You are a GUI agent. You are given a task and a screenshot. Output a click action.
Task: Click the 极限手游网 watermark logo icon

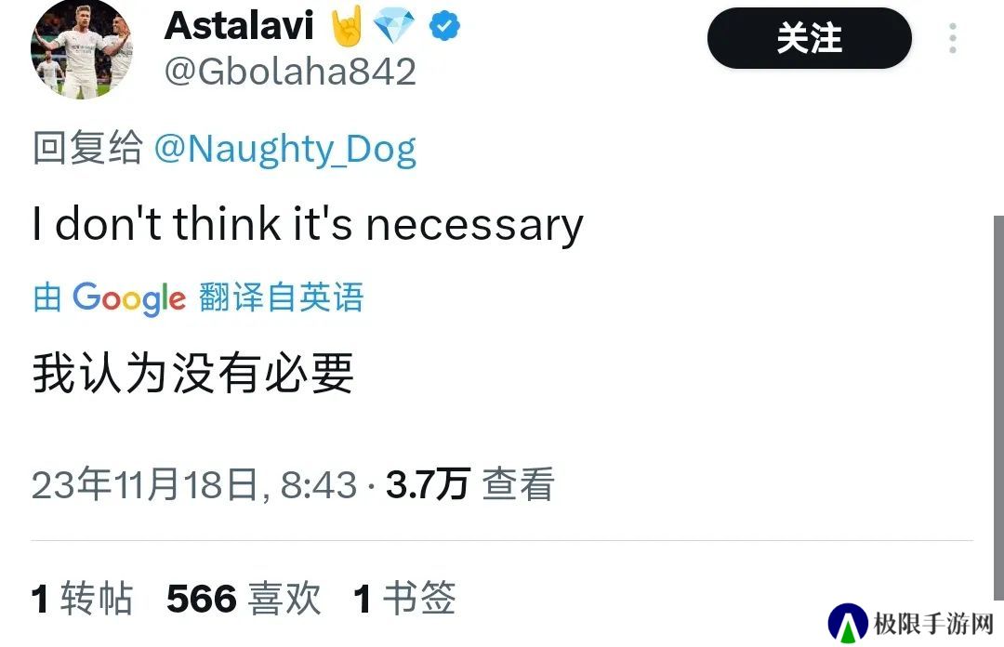click(x=848, y=623)
